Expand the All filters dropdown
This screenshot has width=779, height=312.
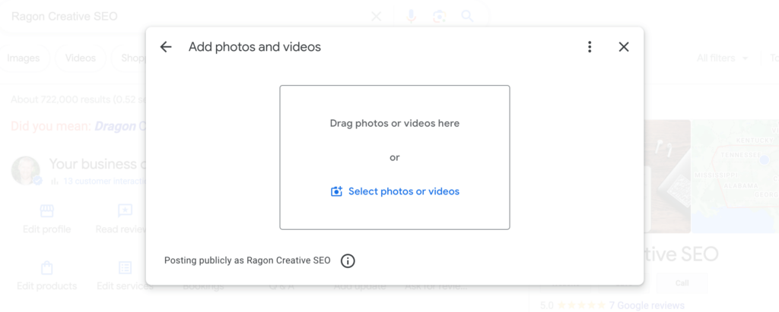click(722, 58)
